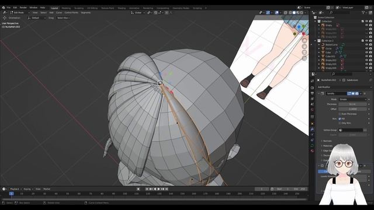
Task: Open the outliner filter funnel icon
Action: (x=363, y=13)
